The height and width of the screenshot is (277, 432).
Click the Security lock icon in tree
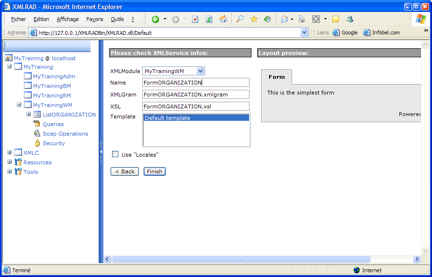[x=37, y=143]
